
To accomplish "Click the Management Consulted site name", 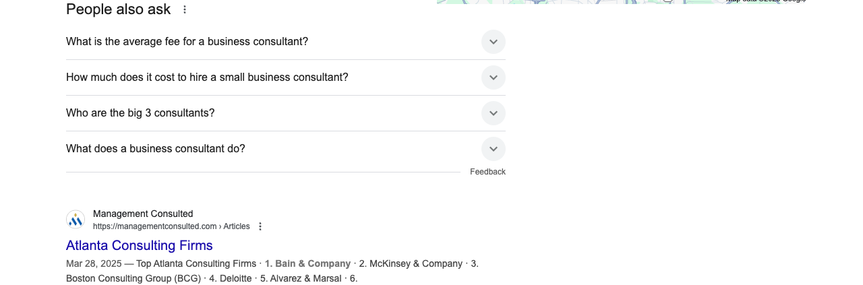I will 143,214.
